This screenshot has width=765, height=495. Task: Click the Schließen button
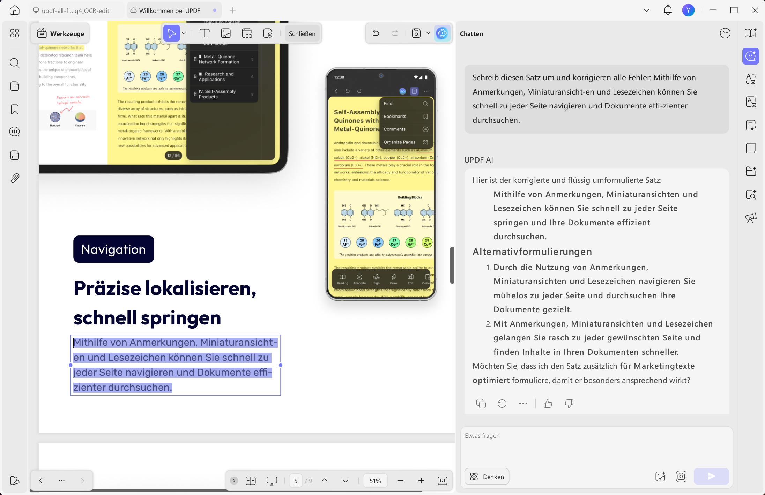302,33
